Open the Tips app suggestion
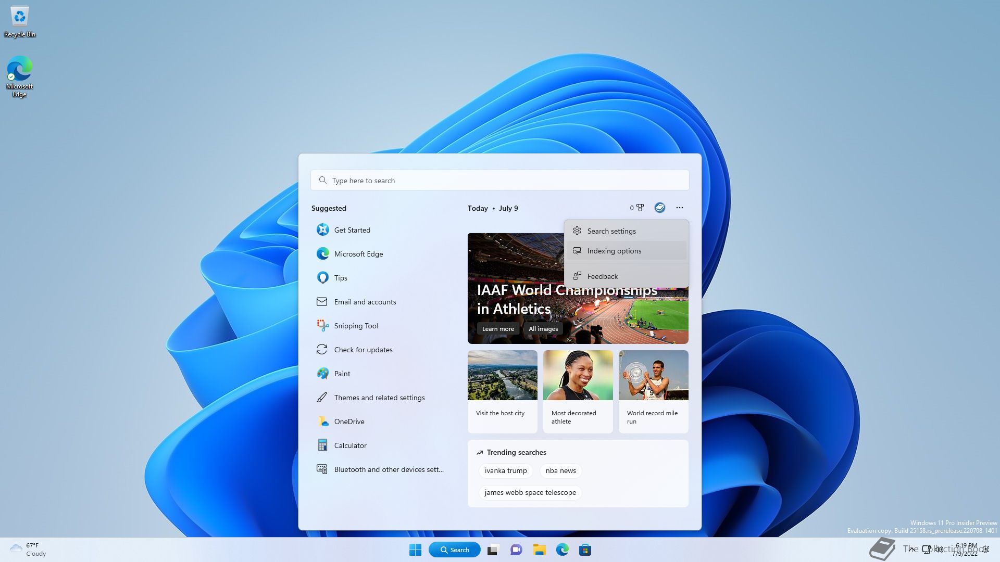Screen dimensions: 1000x562 tap(380, 278)
